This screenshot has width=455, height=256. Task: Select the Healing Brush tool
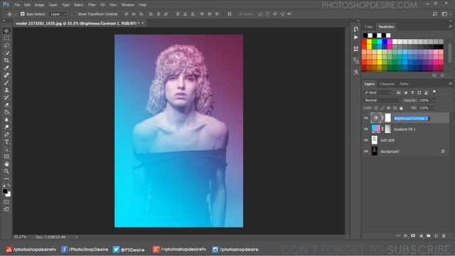pos(6,75)
